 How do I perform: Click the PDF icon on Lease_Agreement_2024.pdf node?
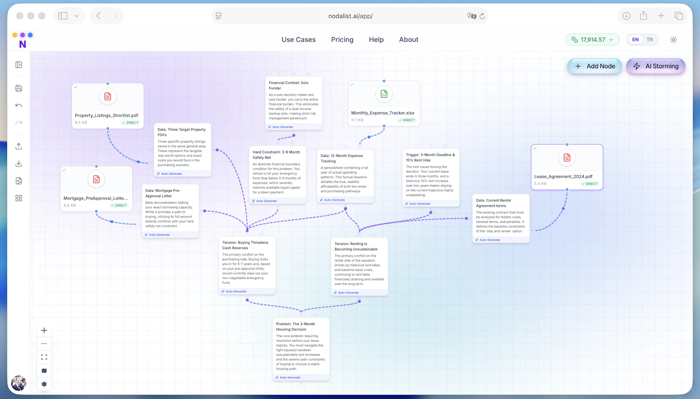coord(567,158)
